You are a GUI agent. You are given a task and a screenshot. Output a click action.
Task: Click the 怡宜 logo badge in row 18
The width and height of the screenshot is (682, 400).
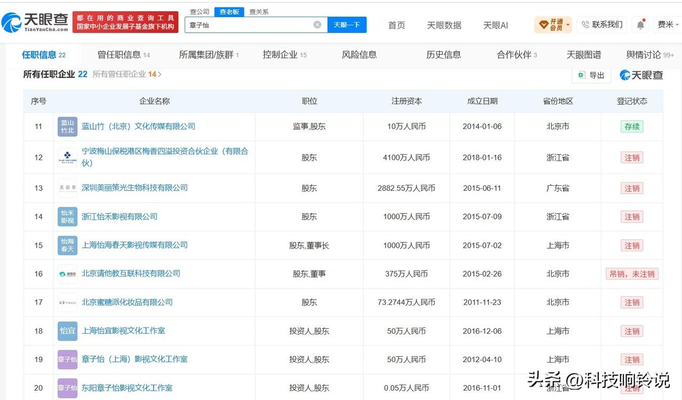(x=68, y=331)
